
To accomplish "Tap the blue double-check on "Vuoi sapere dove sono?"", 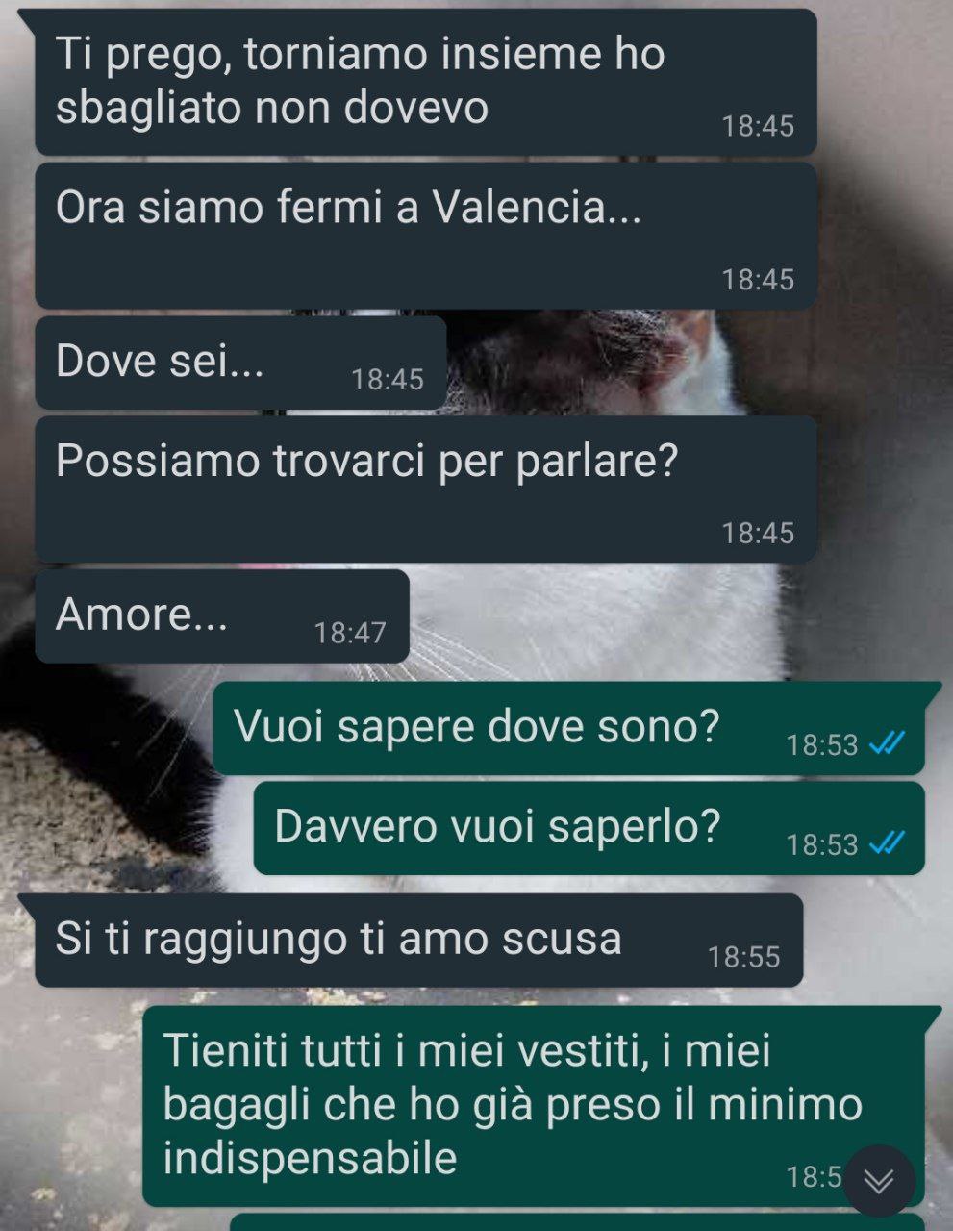I will click(x=886, y=743).
